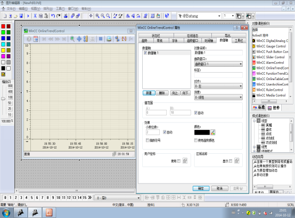Click the New picture toolbar icon
The height and width of the screenshot is (218, 295).
(x=5, y=16)
